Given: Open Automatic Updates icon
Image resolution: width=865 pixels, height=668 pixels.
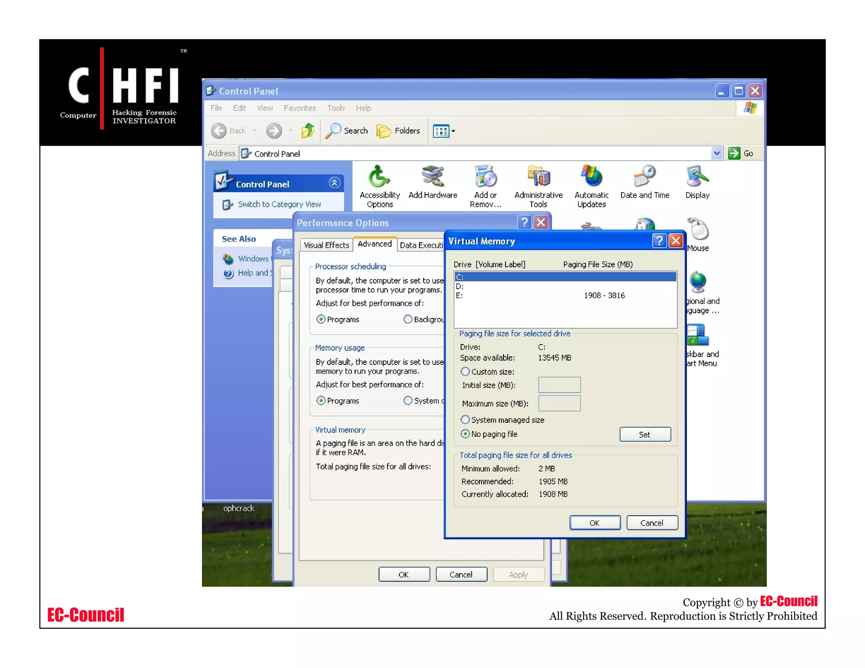Looking at the screenshot, I should click(x=591, y=178).
